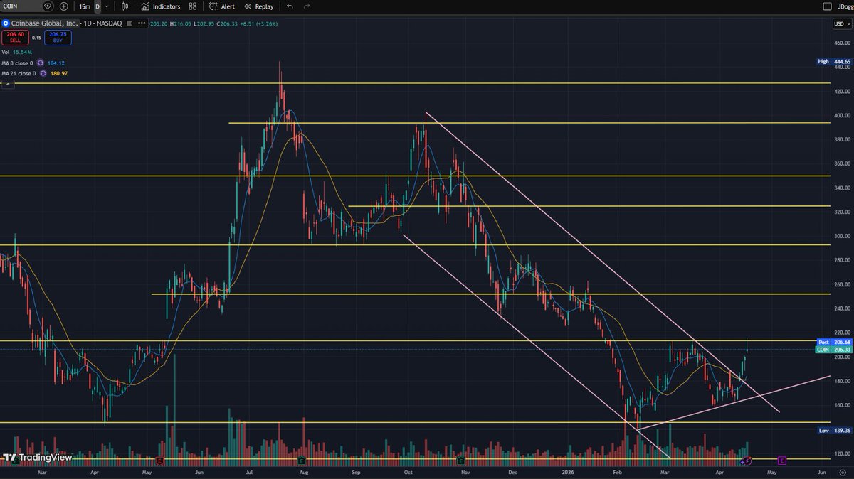Screen dimensions: 854x479
Task: Open the candlestick chart type menu
Action: pos(125,6)
